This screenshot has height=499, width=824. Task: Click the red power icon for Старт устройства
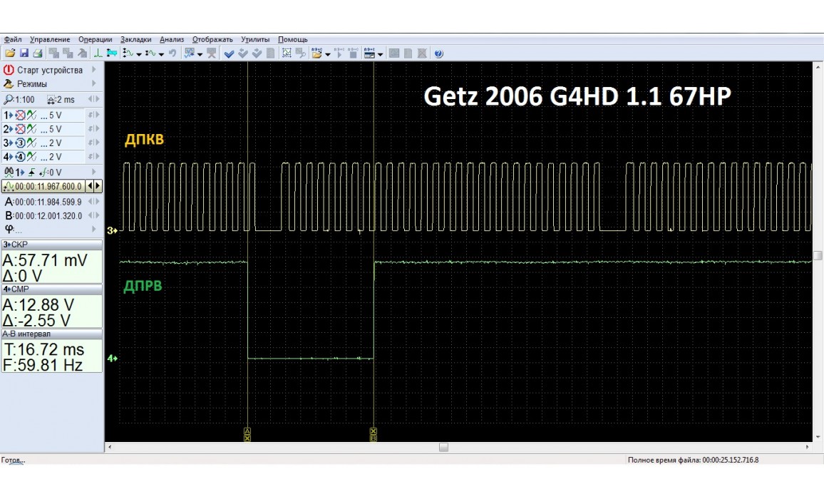(x=9, y=70)
